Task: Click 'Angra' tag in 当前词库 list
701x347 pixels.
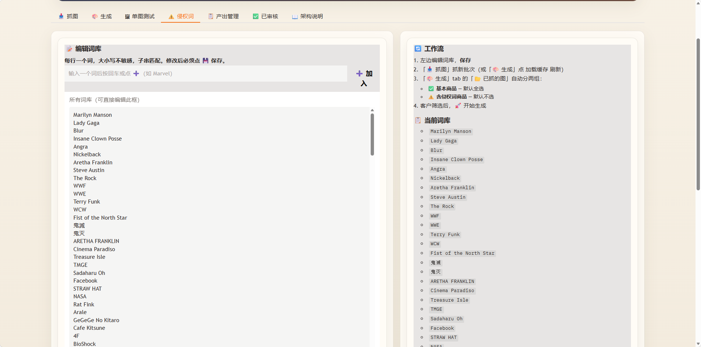Action: coord(438,169)
